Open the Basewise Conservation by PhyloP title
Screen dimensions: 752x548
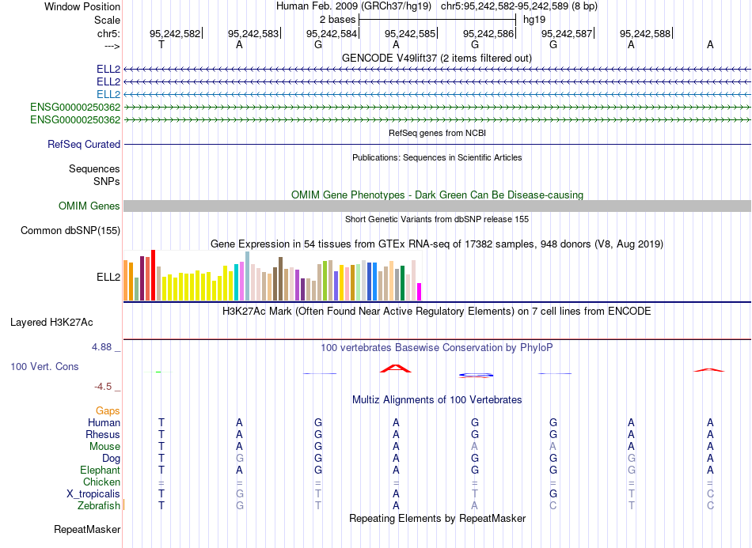tap(437, 348)
